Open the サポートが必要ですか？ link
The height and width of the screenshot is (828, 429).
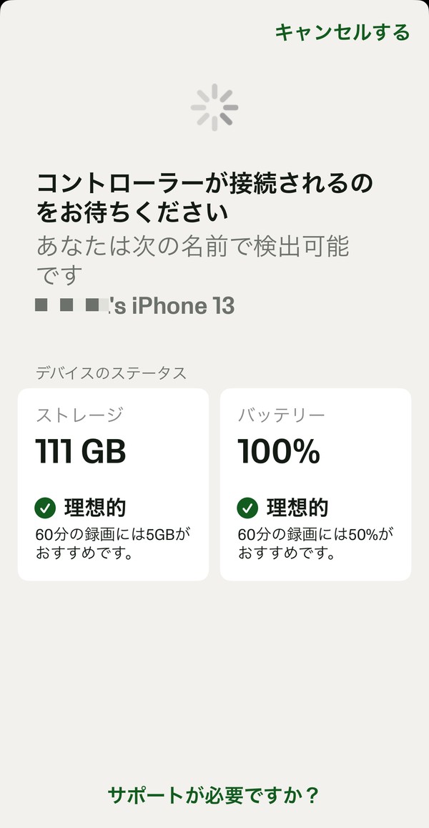[213, 795]
